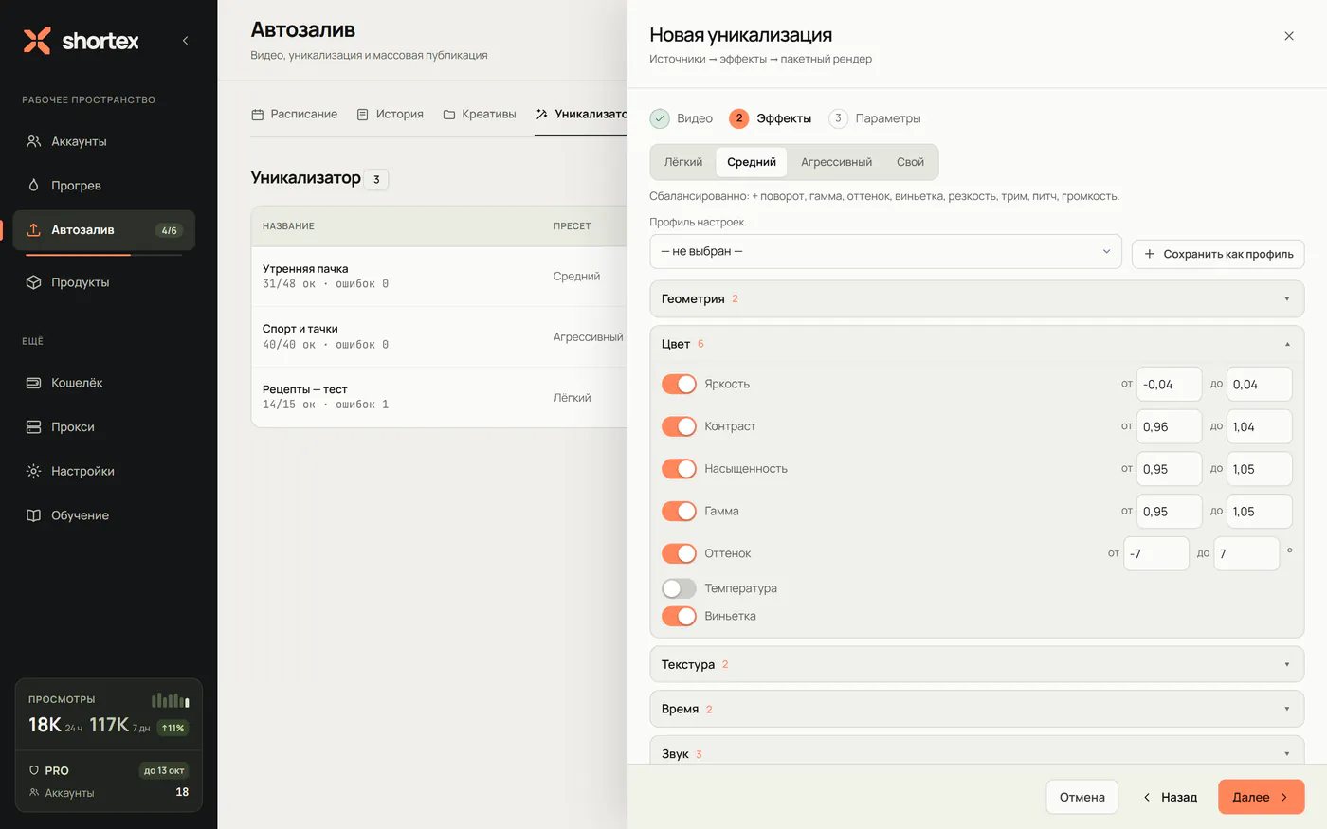Switch off the Гамма effect
The image size is (1327, 829).
coord(679,511)
